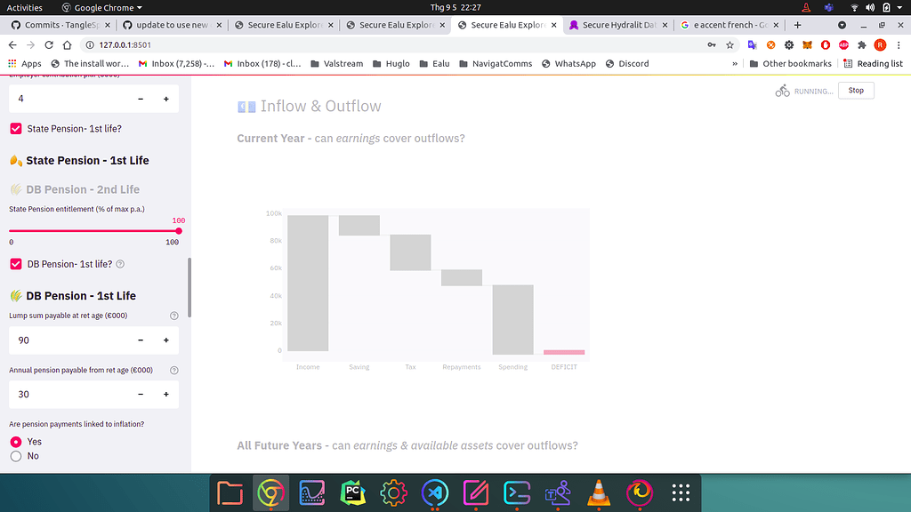The height and width of the screenshot is (512, 911).
Task: Open the extensions puzzle piece menu
Action: pyautogui.click(x=861, y=44)
